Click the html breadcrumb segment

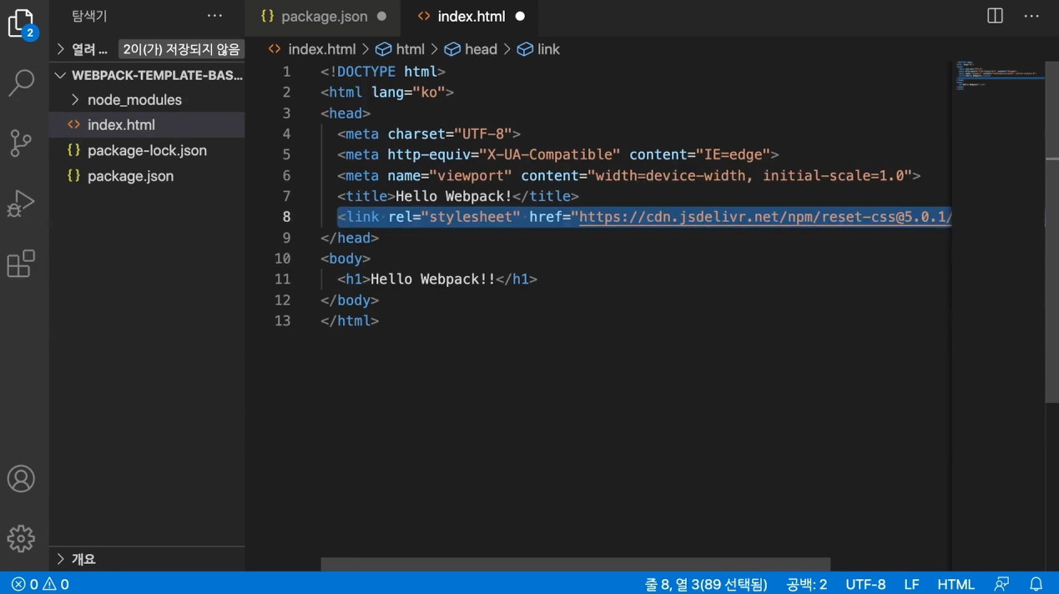pyautogui.click(x=401, y=49)
